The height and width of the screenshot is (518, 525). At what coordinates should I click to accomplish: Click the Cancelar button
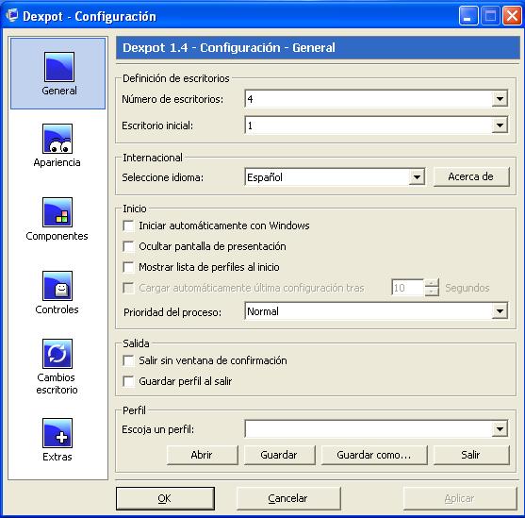(x=288, y=498)
